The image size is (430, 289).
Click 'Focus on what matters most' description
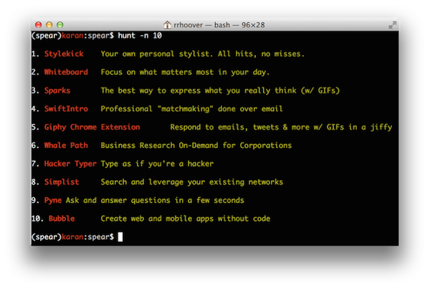coord(185,72)
